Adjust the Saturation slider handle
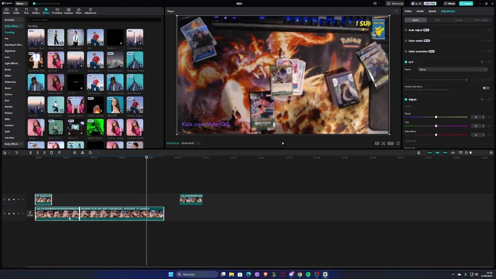Image resolution: width=496 pixels, height=279 pixels. 436,135
